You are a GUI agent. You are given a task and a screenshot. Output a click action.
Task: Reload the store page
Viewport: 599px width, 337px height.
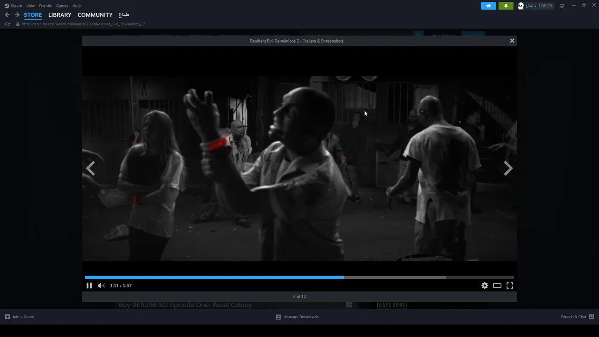(7, 24)
